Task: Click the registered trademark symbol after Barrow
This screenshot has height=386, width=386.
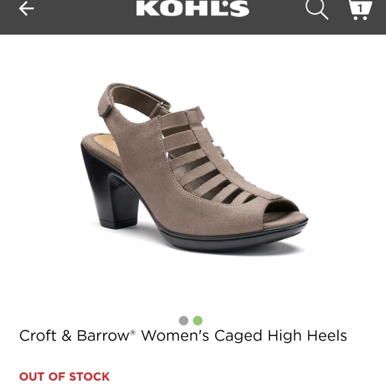Action: pos(132,333)
